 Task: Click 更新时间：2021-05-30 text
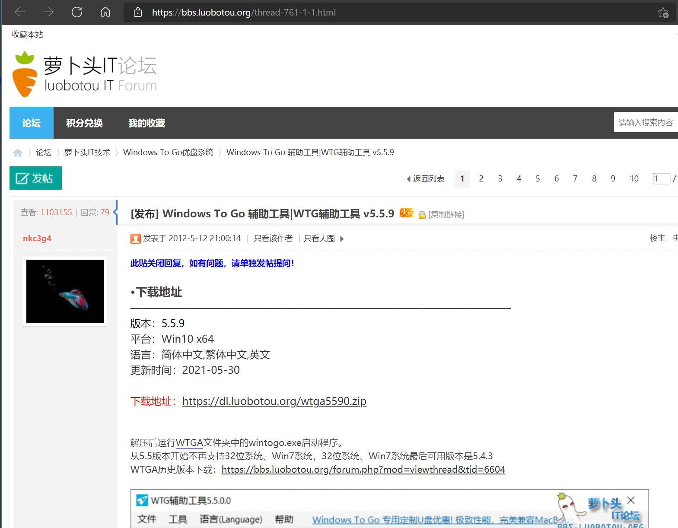click(185, 370)
